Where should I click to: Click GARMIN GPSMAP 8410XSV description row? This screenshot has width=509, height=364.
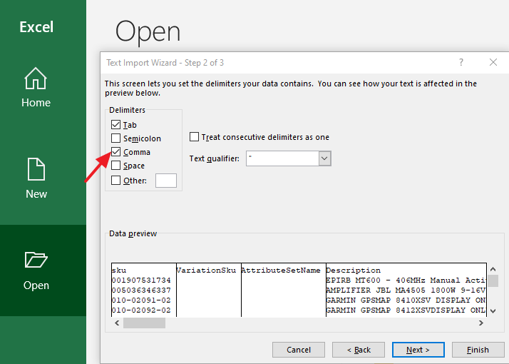point(406,300)
